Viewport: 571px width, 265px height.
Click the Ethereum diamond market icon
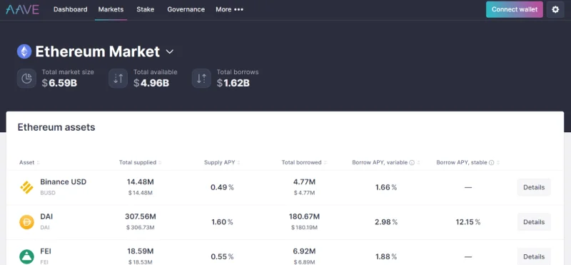pos(24,51)
